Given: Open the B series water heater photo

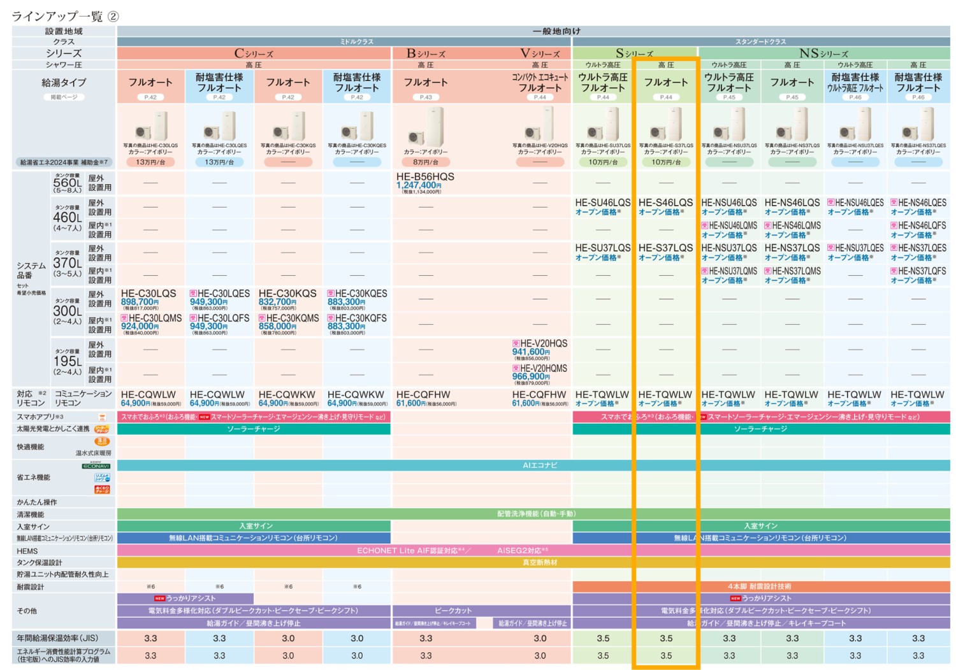Looking at the screenshot, I should [x=426, y=127].
